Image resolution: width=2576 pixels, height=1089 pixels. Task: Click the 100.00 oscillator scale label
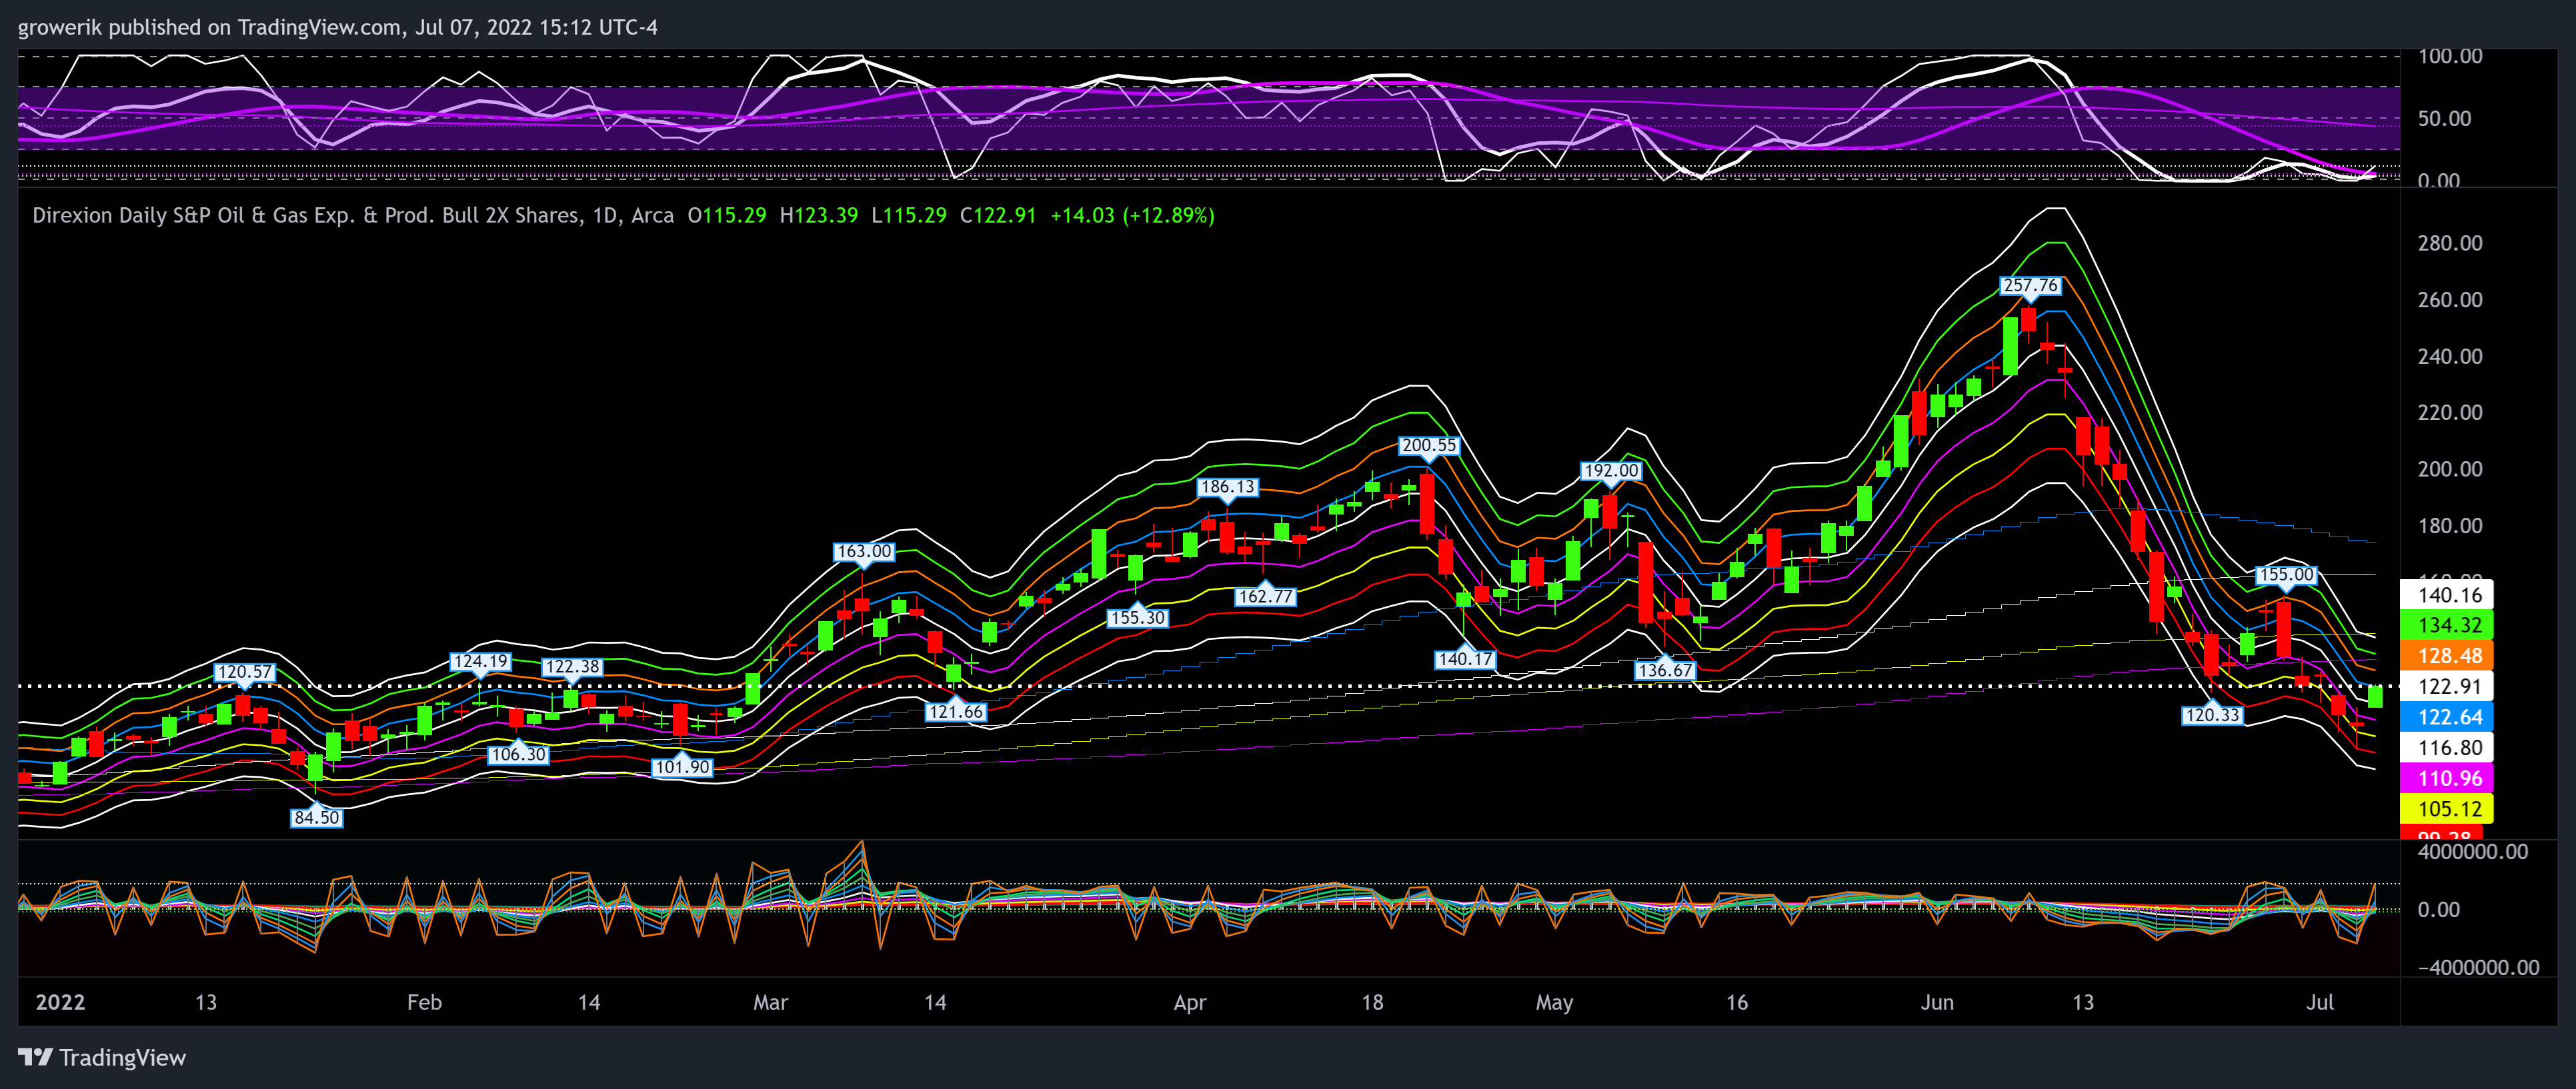coord(2450,57)
